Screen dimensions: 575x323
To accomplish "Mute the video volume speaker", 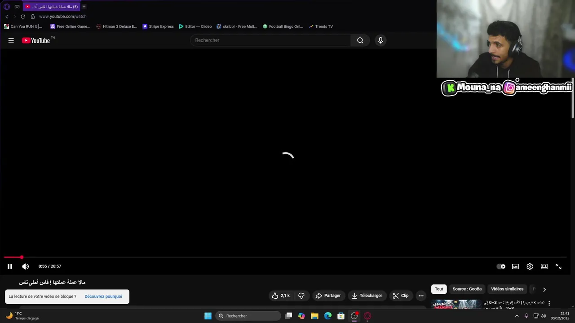I will coord(25,266).
